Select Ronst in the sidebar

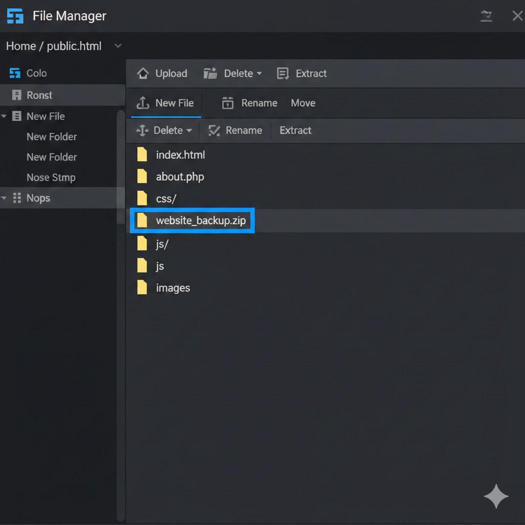pyautogui.click(x=39, y=95)
